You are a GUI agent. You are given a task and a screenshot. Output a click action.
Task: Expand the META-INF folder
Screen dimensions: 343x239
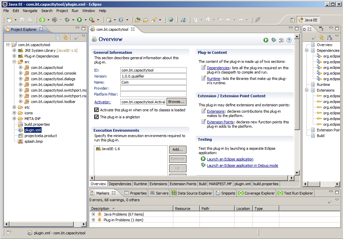14,119
